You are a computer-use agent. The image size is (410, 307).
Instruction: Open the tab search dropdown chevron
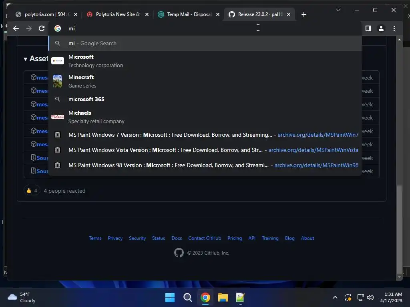point(338,10)
